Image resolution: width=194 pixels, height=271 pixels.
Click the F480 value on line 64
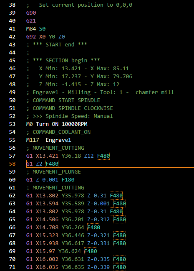[x=116, y=212]
